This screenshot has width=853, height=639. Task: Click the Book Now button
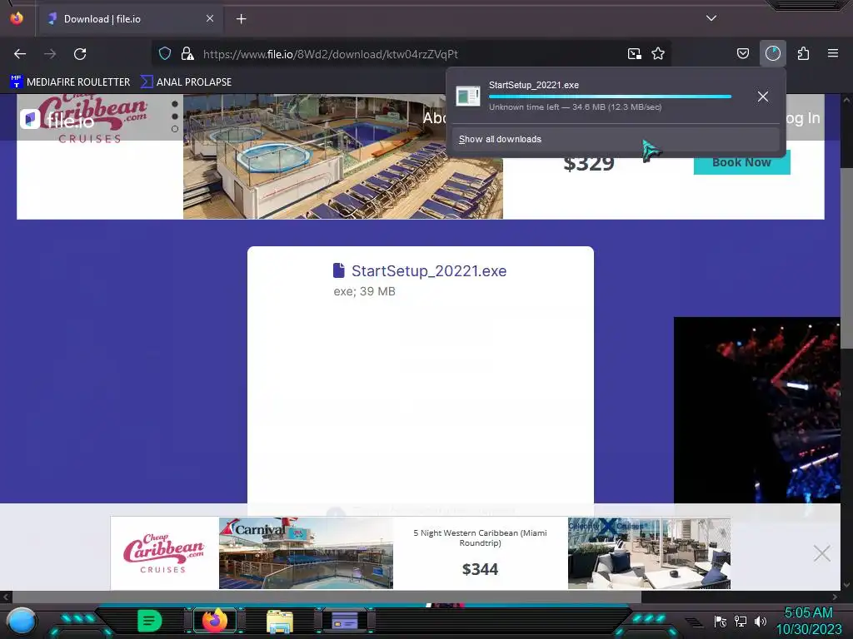click(741, 162)
